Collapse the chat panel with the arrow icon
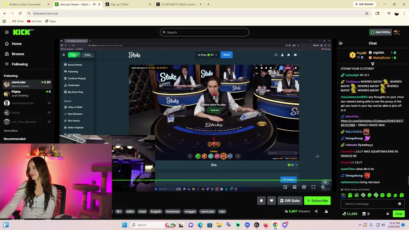Viewport: 409px width, 230px height. coord(341,43)
